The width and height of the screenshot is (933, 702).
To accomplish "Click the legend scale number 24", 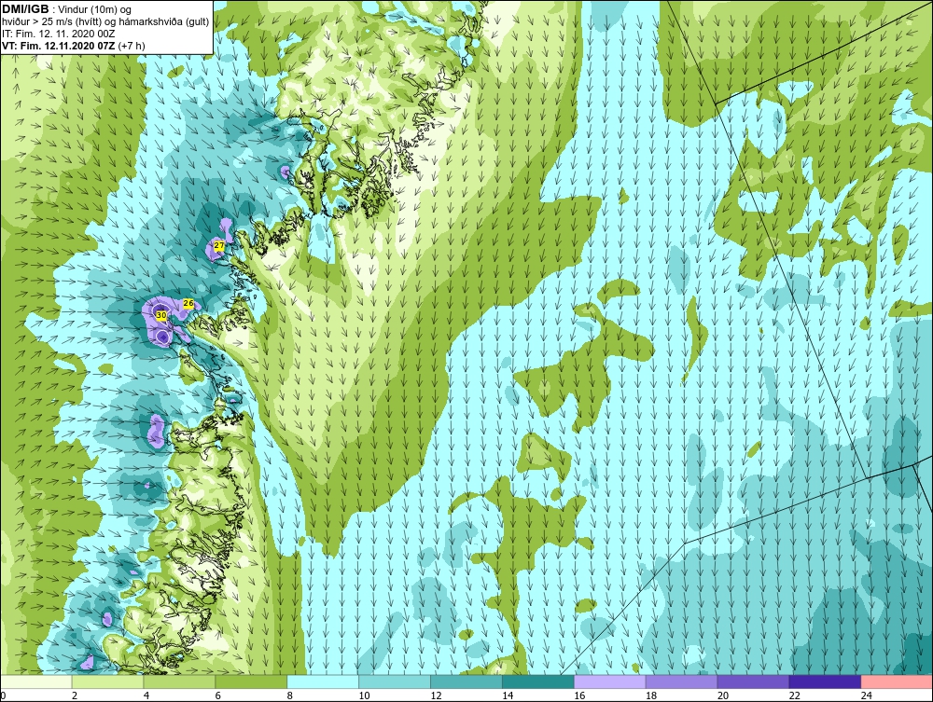I will click(x=867, y=695).
